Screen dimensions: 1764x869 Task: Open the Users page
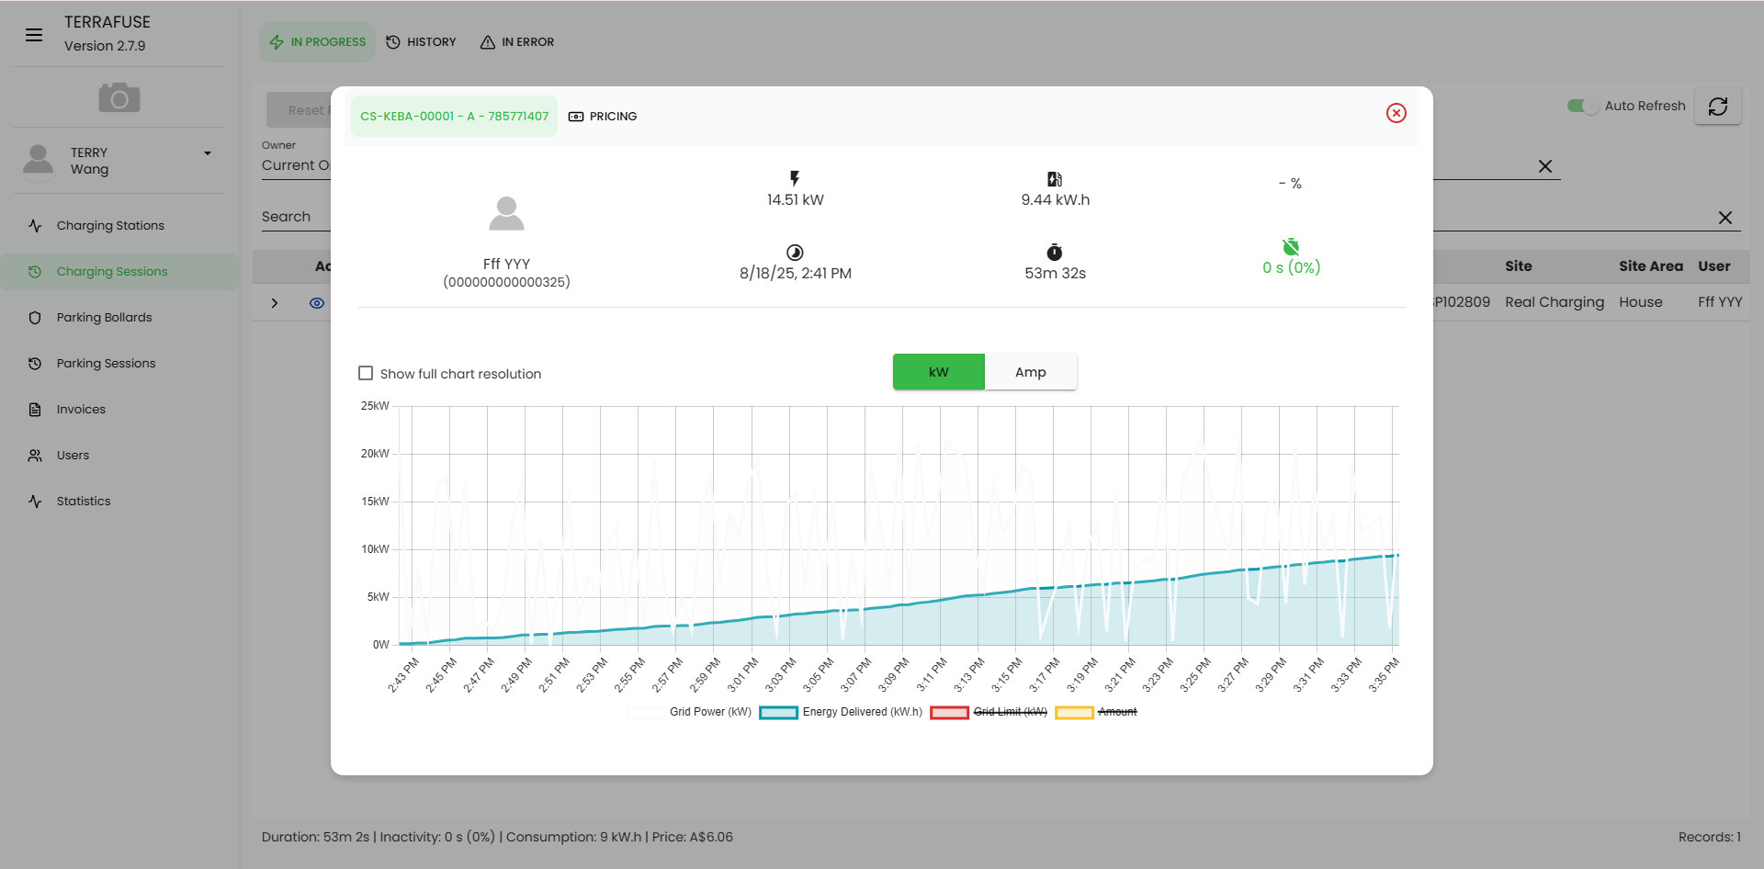[x=73, y=456]
